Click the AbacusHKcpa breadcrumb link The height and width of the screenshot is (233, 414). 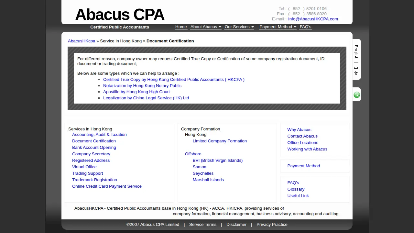(x=82, y=41)
